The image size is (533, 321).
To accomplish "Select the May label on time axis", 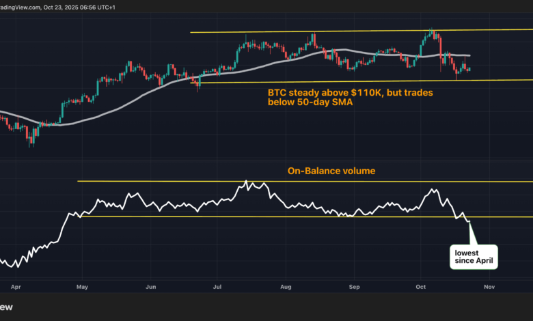I will coord(82,288).
